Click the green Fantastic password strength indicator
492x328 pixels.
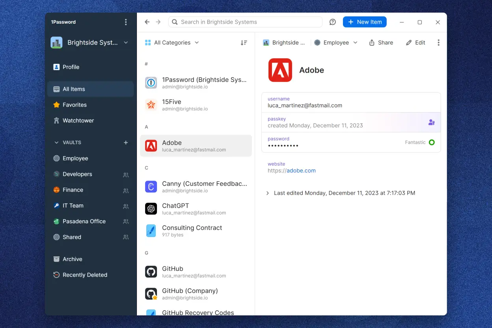tap(432, 142)
